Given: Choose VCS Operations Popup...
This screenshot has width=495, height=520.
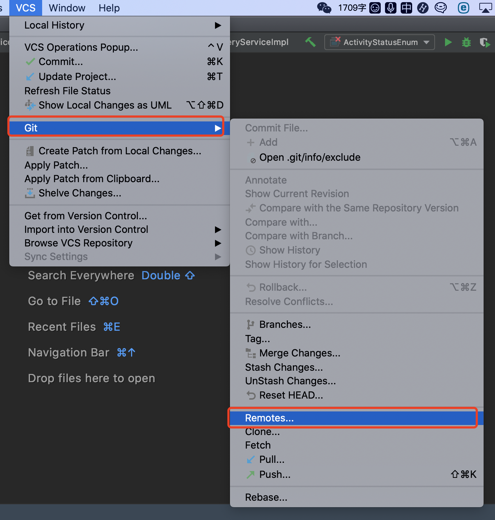Looking at the screenshot, I should 120,47.
